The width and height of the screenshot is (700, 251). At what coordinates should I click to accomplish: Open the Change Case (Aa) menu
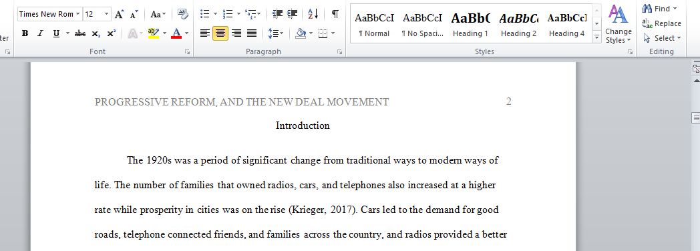(x=158, y=14)
